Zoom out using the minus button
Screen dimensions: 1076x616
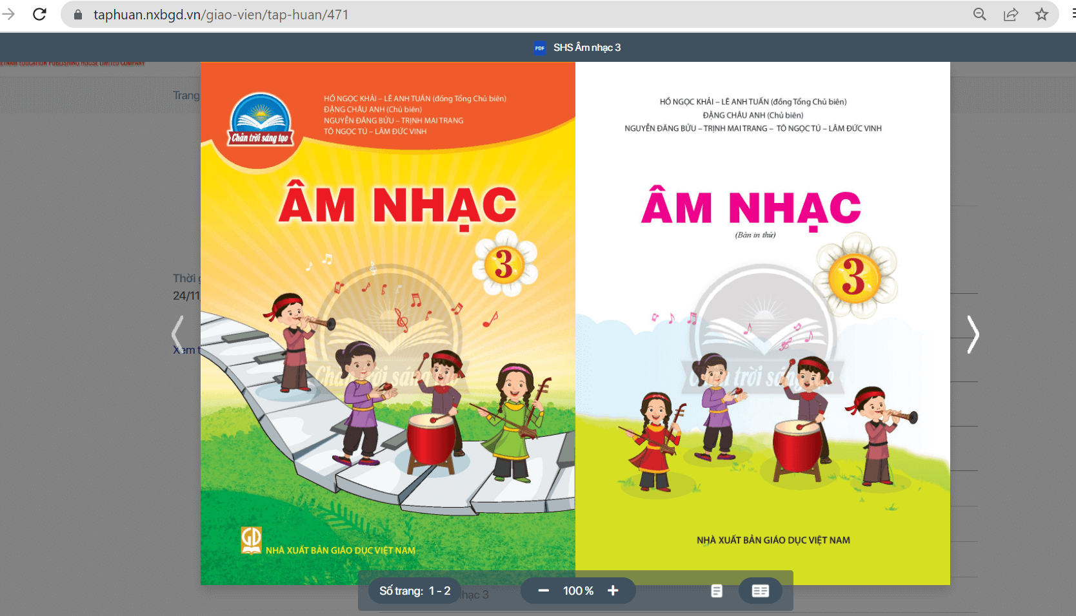[543, 591]
